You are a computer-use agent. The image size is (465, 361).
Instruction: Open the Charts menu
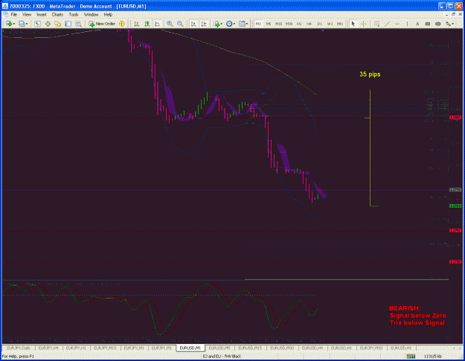57,15
